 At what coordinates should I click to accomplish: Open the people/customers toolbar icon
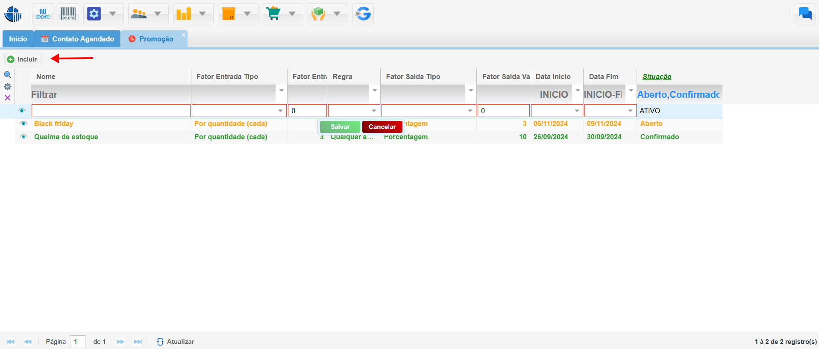139,14
